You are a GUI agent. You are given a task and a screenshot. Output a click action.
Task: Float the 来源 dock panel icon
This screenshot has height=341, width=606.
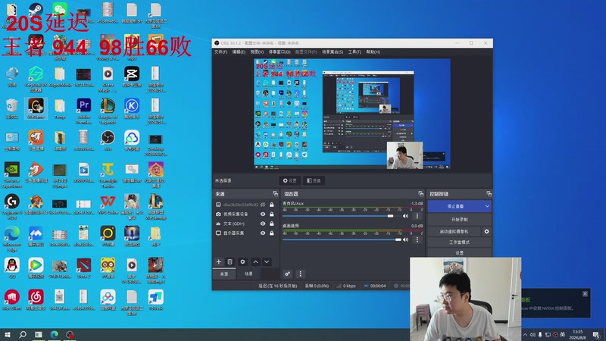click(275, 194)
